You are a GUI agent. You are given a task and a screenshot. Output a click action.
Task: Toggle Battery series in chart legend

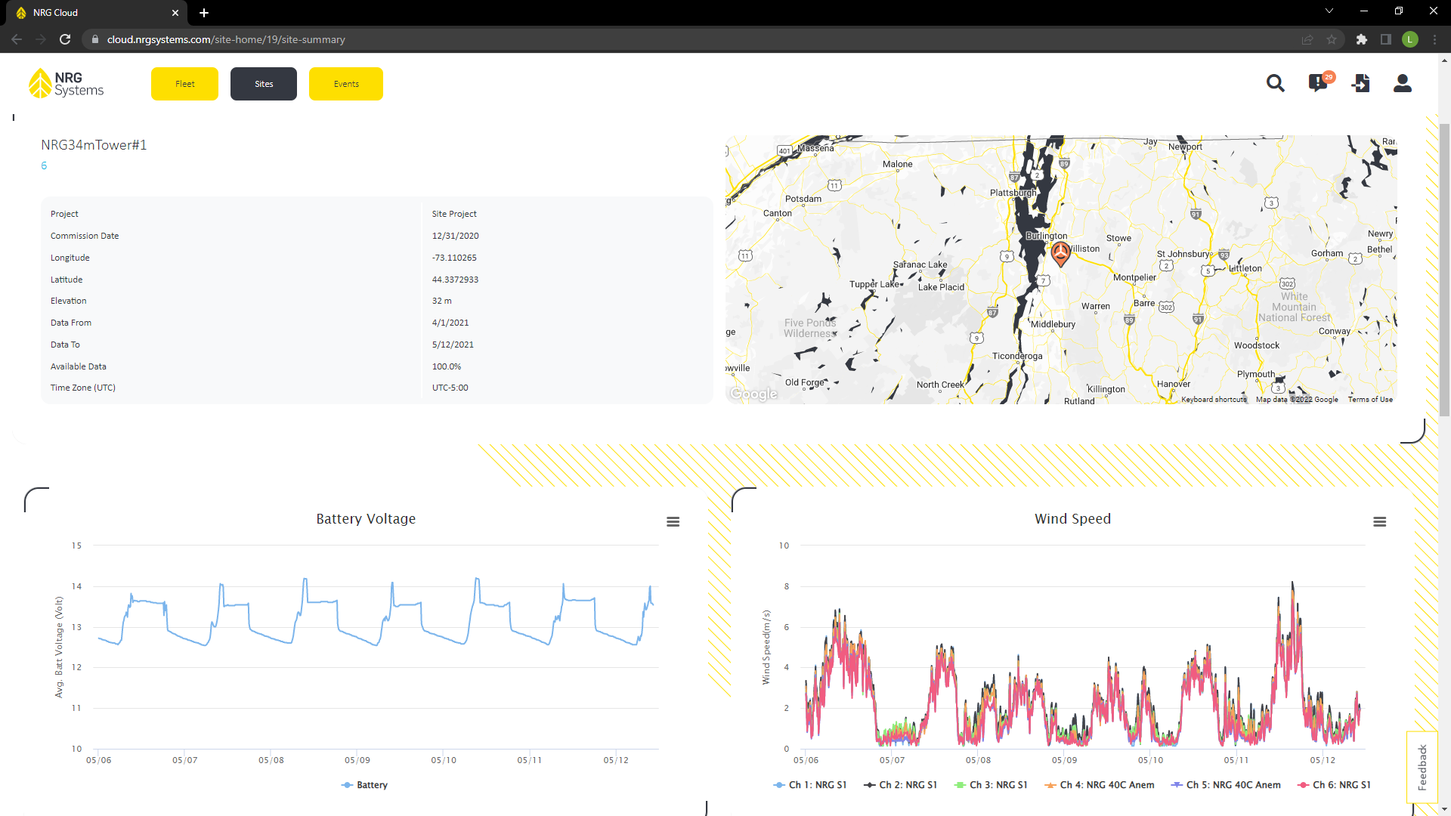[365, 785]
